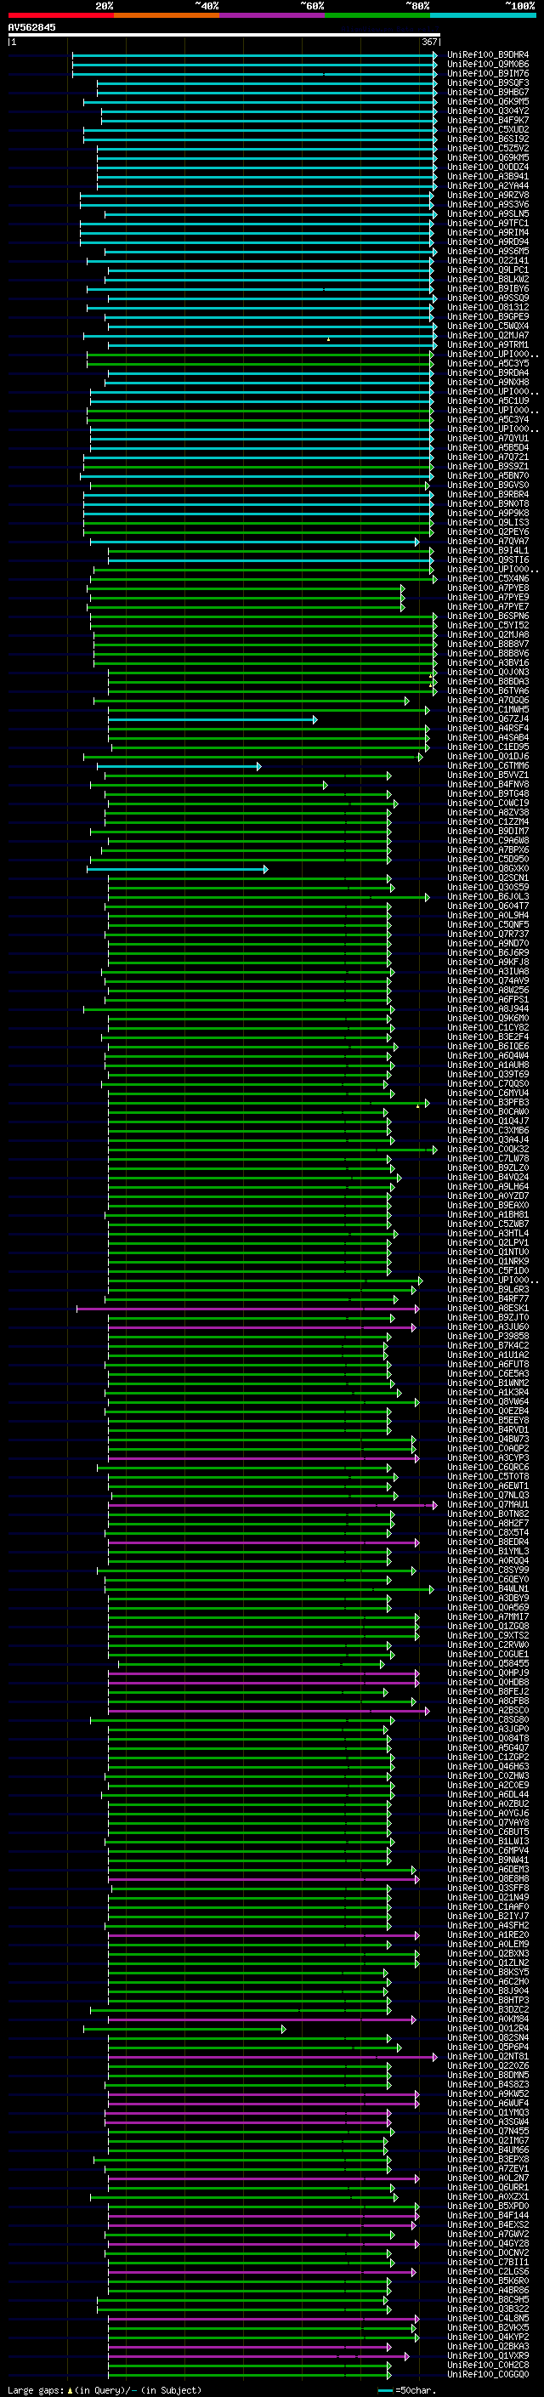
Task: Select hit UniRef100_C5XUD2
Action: (487, 129)
